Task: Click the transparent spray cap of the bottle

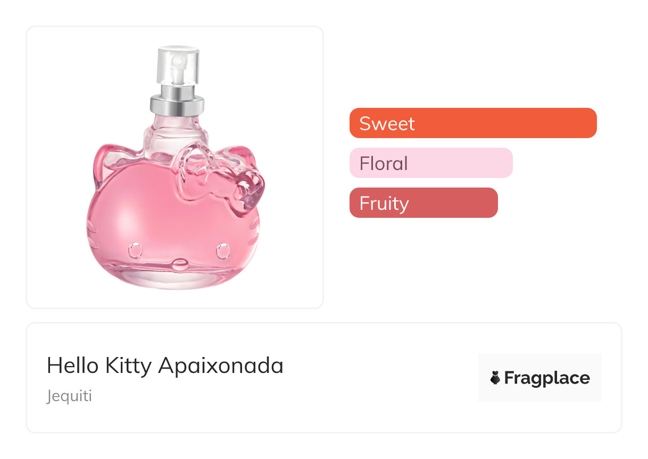Action: 178,67
